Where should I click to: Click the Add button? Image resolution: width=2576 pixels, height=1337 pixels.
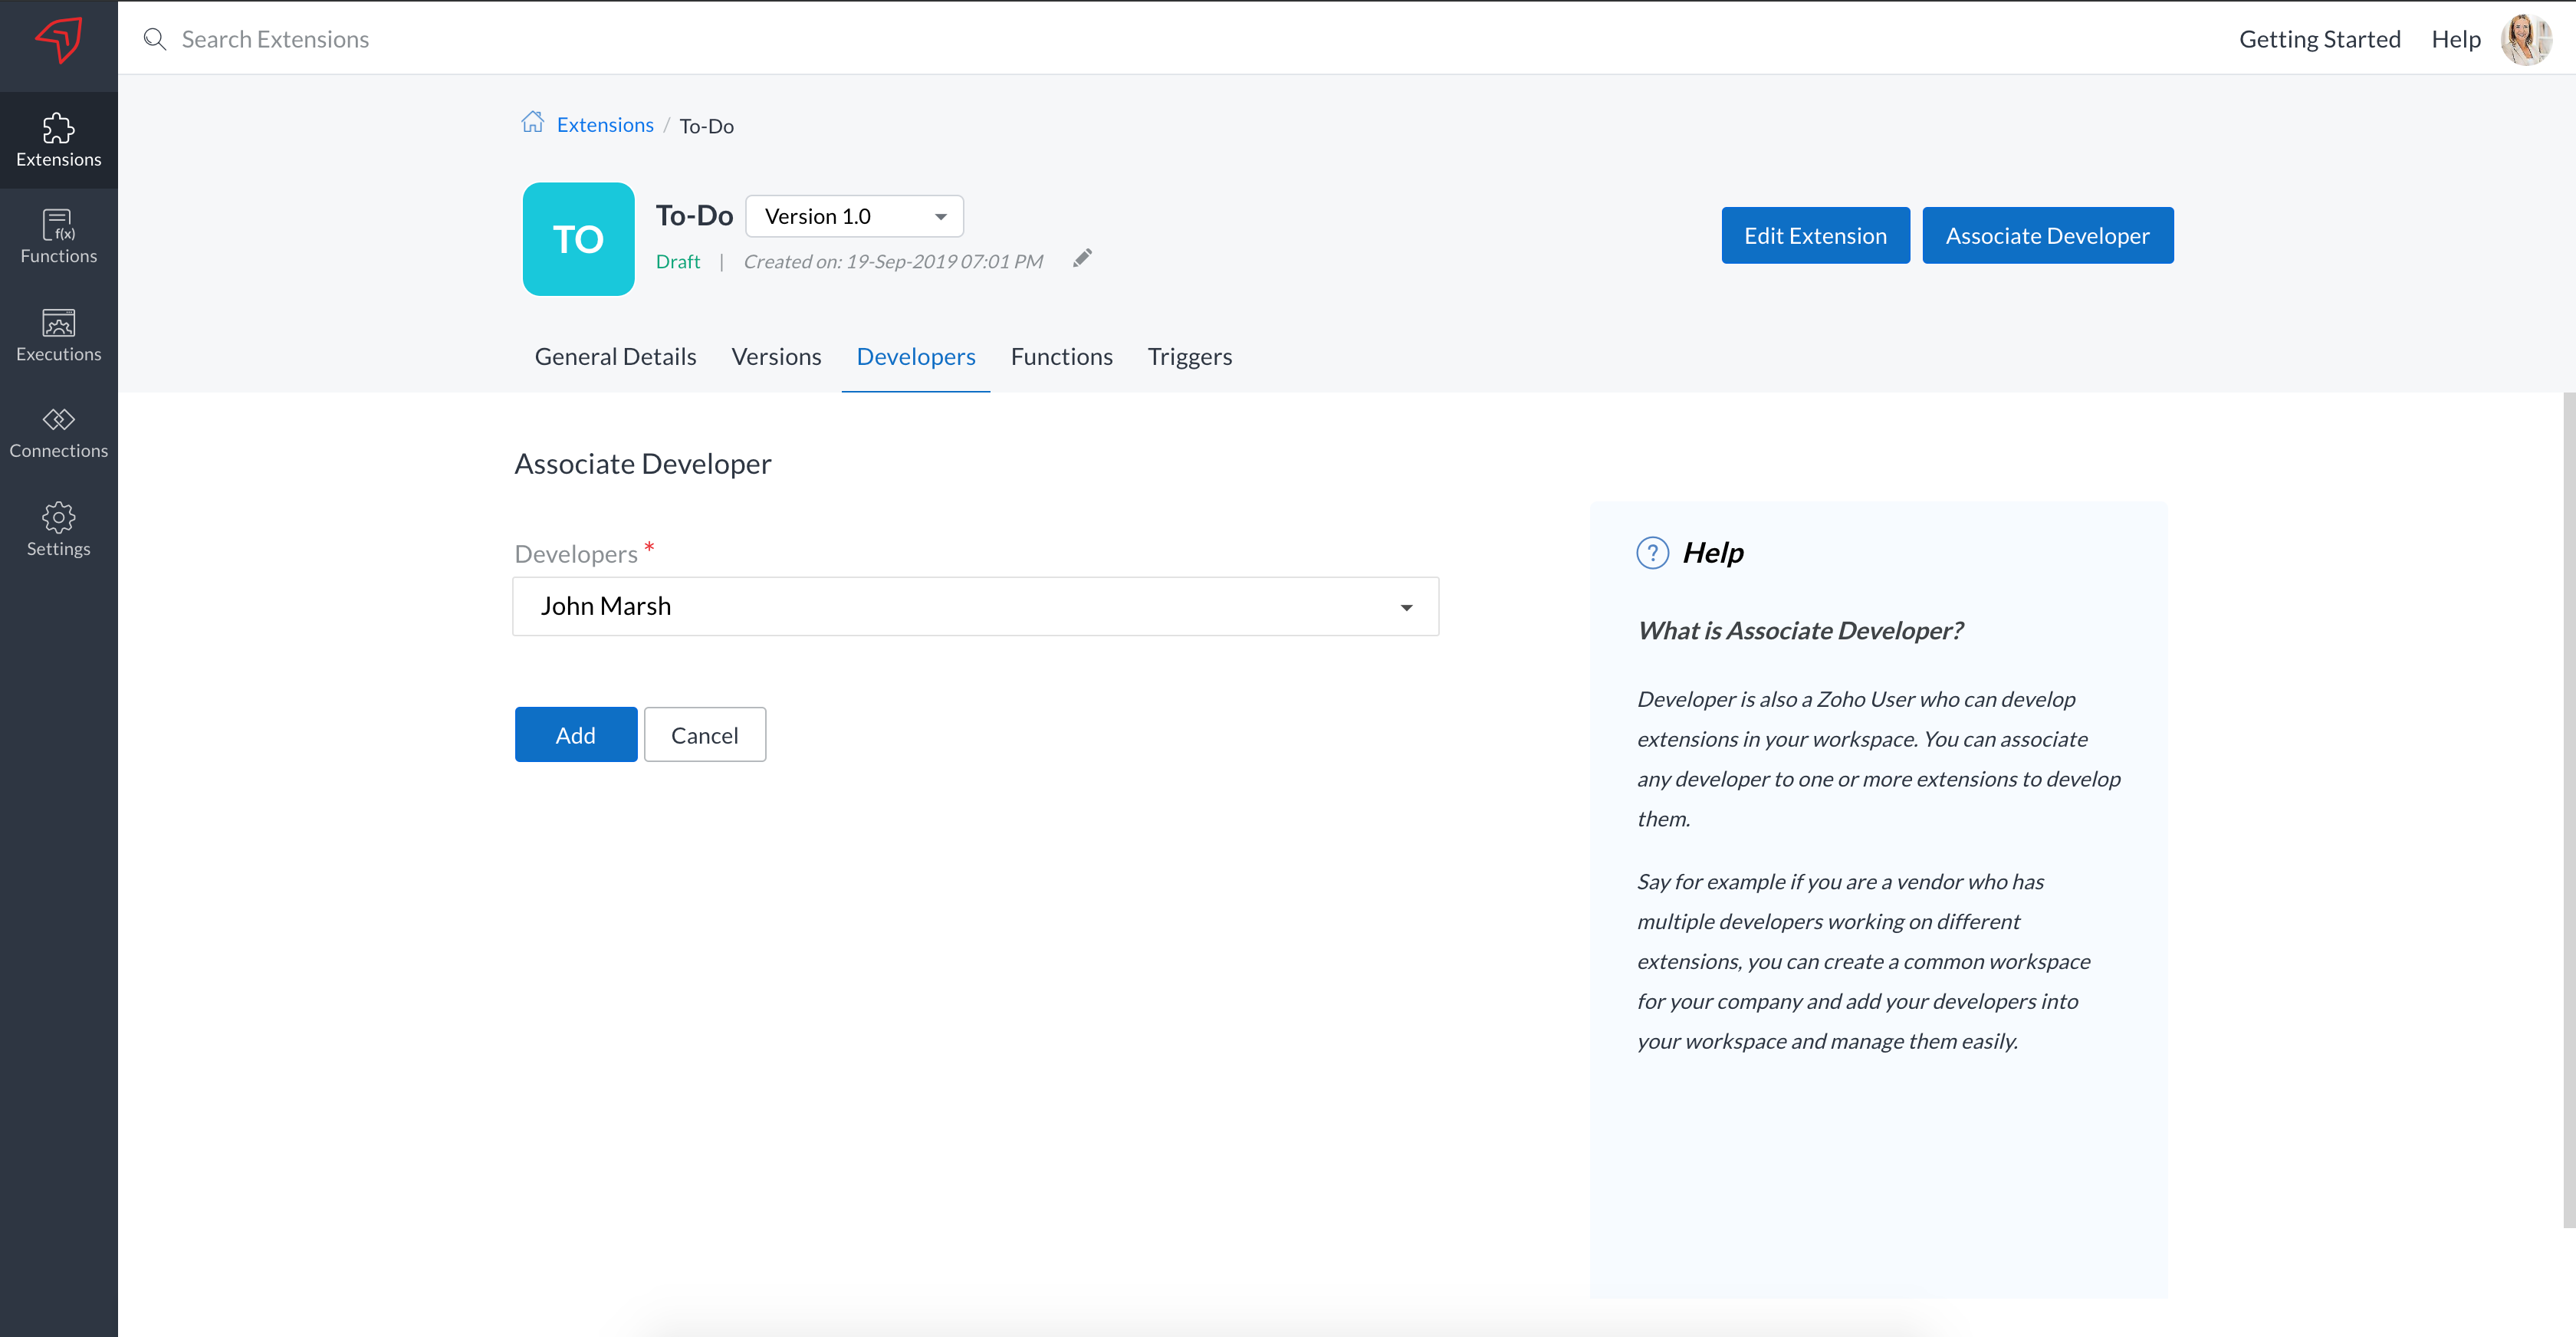[x=575, y=735]
